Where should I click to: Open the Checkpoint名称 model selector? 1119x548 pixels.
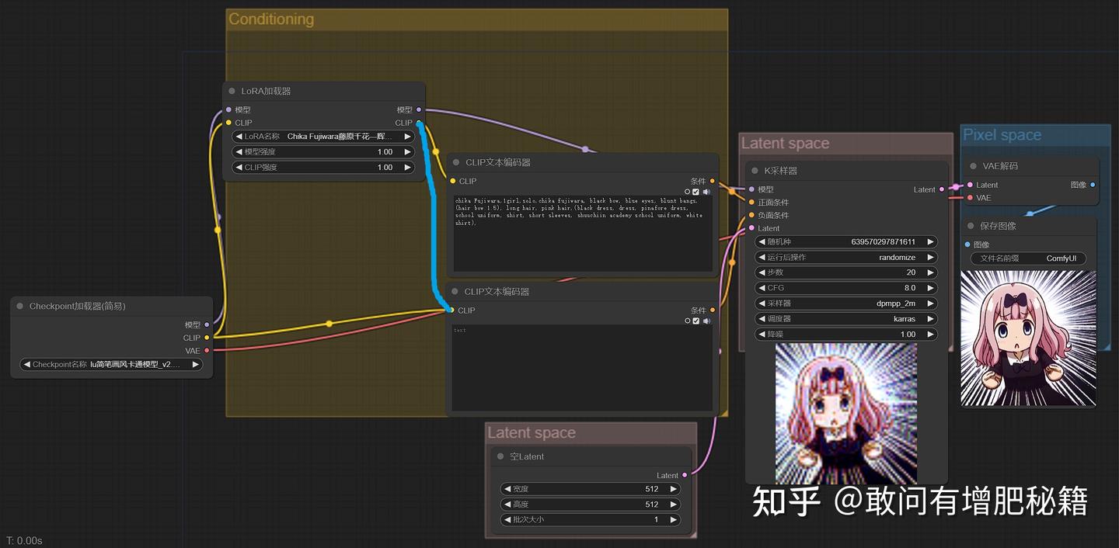[x=111, y=364]
